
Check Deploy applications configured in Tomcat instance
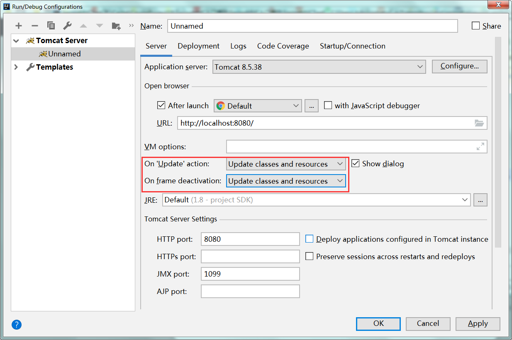coord(309,239)
